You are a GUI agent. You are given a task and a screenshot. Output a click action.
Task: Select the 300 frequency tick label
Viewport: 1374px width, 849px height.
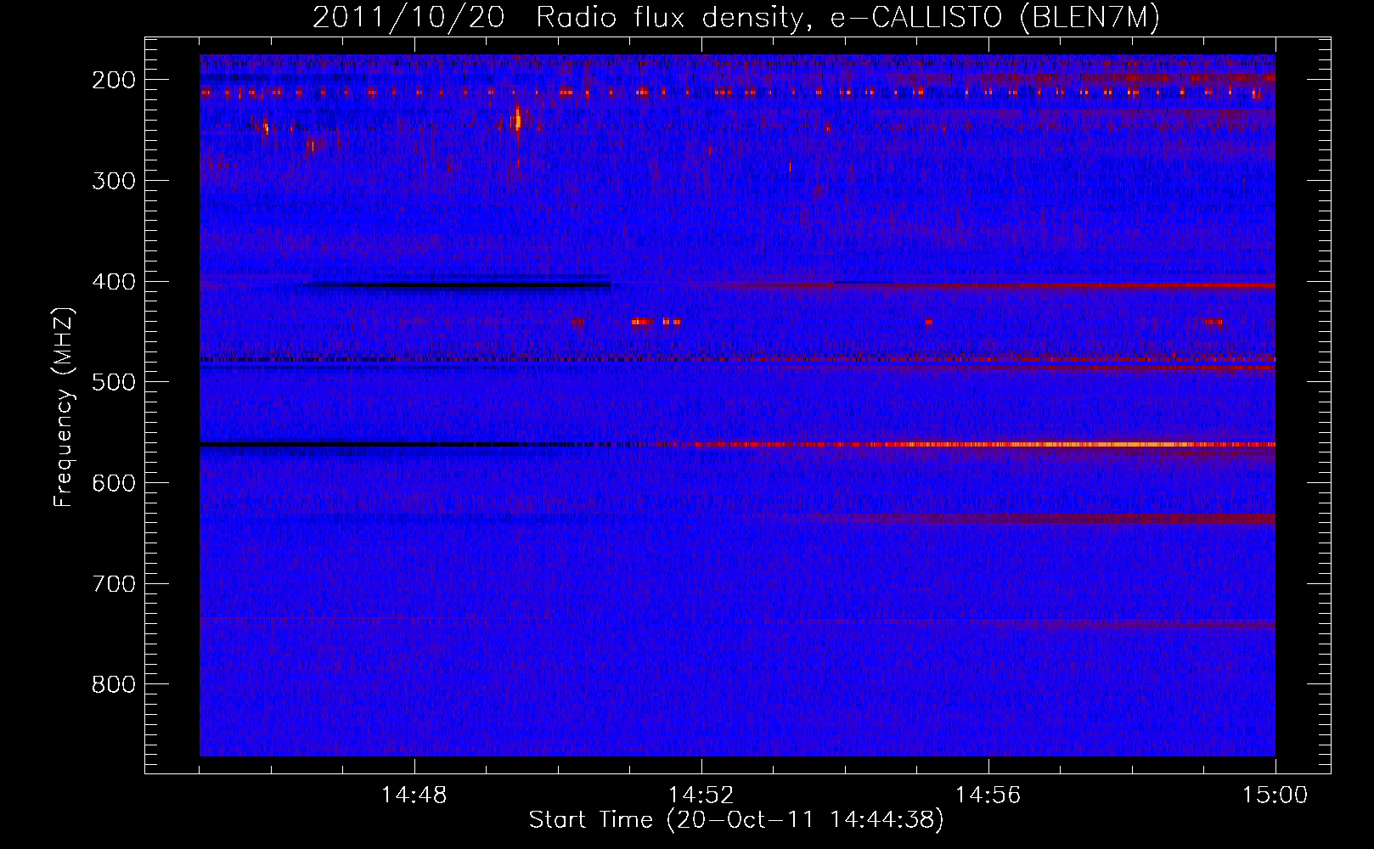pyautogui.click(x=114, y=181)
